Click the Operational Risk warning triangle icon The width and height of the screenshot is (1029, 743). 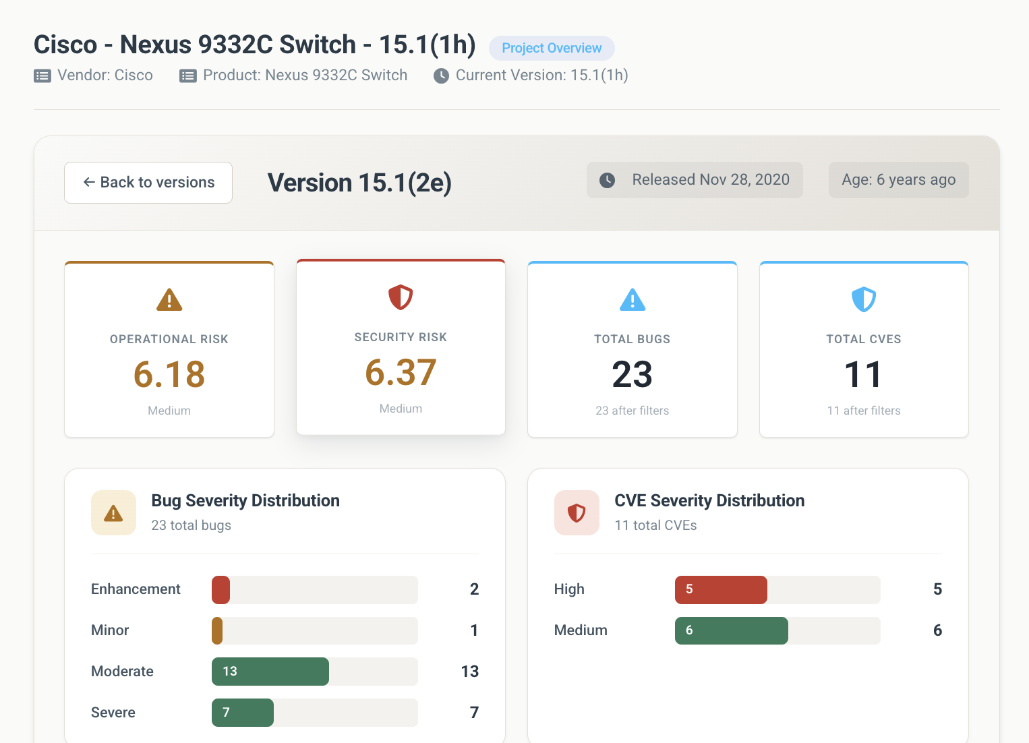tap(169, 299)
